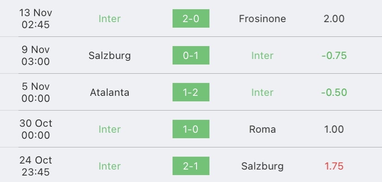The height and width of the screenshot is (182, 382).
Task: Click Inter in the 30 Oct match row
Action: coord(109,129)
